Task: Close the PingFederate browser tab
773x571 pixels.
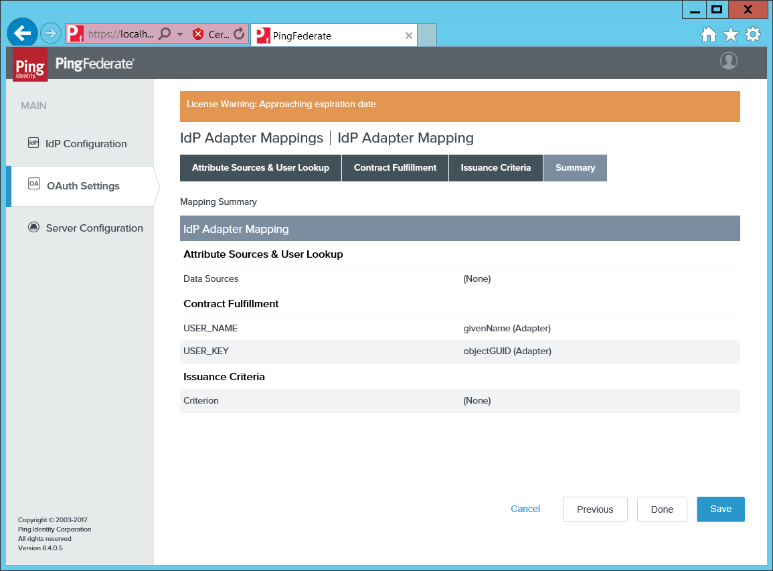Action: click(x=409, y=35)
